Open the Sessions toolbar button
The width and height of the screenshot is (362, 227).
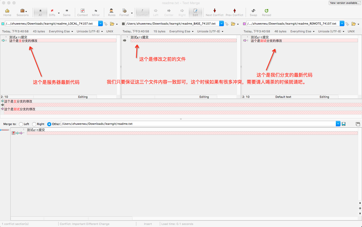tap(23, 12)
